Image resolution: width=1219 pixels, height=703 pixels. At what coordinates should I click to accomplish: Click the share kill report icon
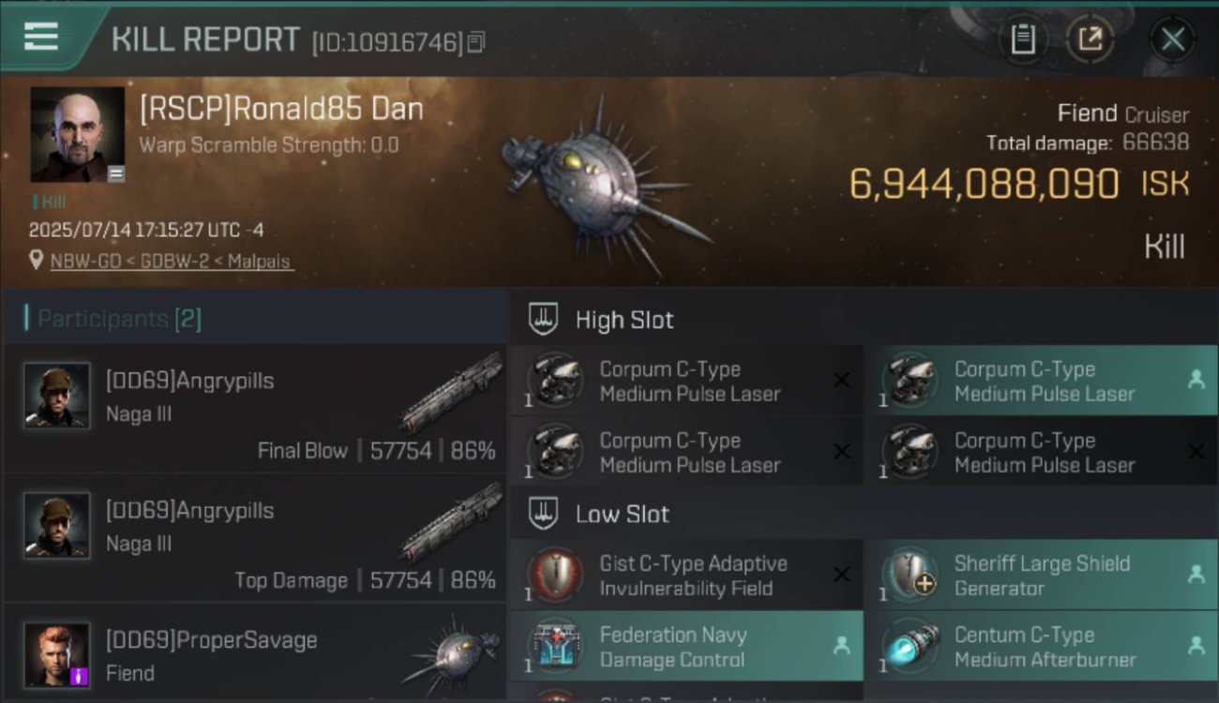(x=1090, y=39)
